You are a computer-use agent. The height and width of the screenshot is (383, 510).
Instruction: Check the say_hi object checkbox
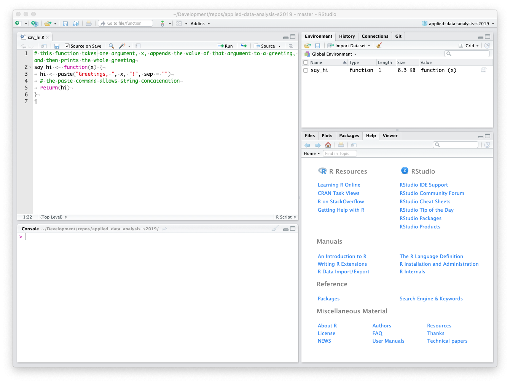(x=306, y=70)
